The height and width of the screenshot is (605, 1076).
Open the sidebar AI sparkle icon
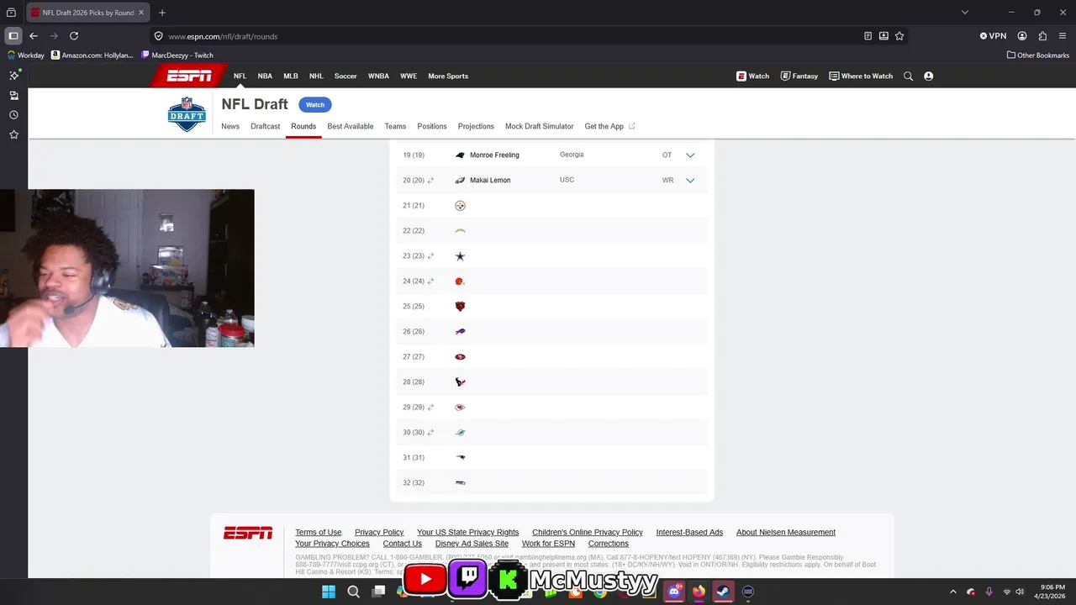(13, 76)
